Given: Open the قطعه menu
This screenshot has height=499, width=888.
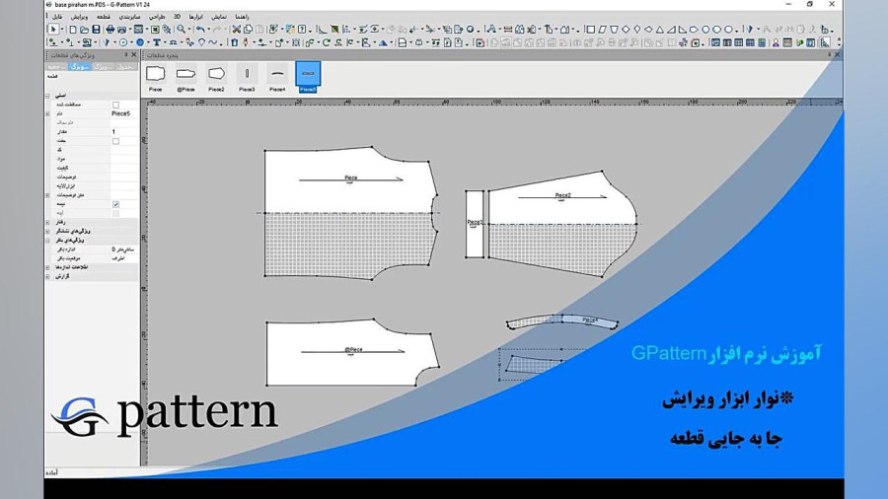Looking at the screenshot, I should 103,17.
